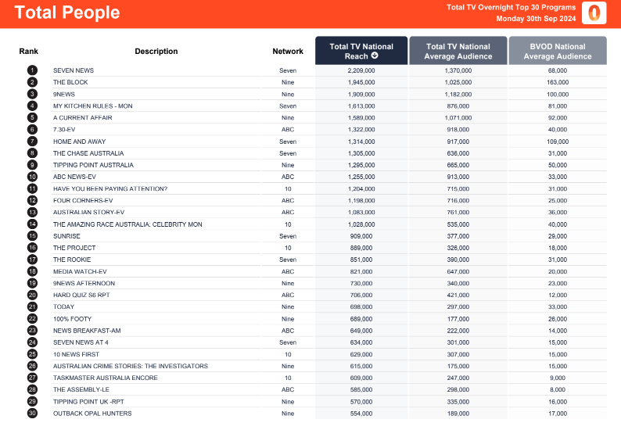Image resolution: width=621 pixels, height=430 pixels.
Task: Click reach value 1,945,000 for The Block
Action: pyautogui.click(x=361, y=82)
